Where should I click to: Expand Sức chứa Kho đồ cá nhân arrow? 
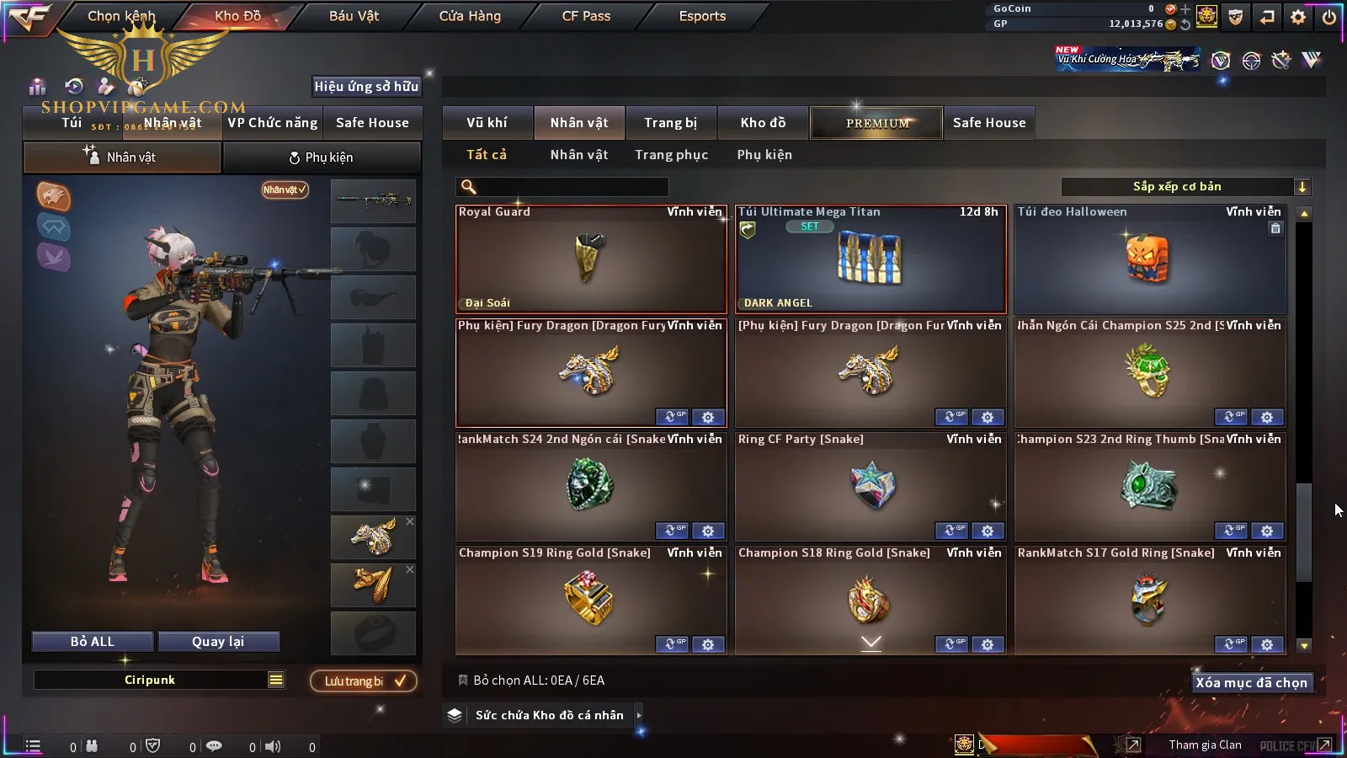tap(639, 715)
